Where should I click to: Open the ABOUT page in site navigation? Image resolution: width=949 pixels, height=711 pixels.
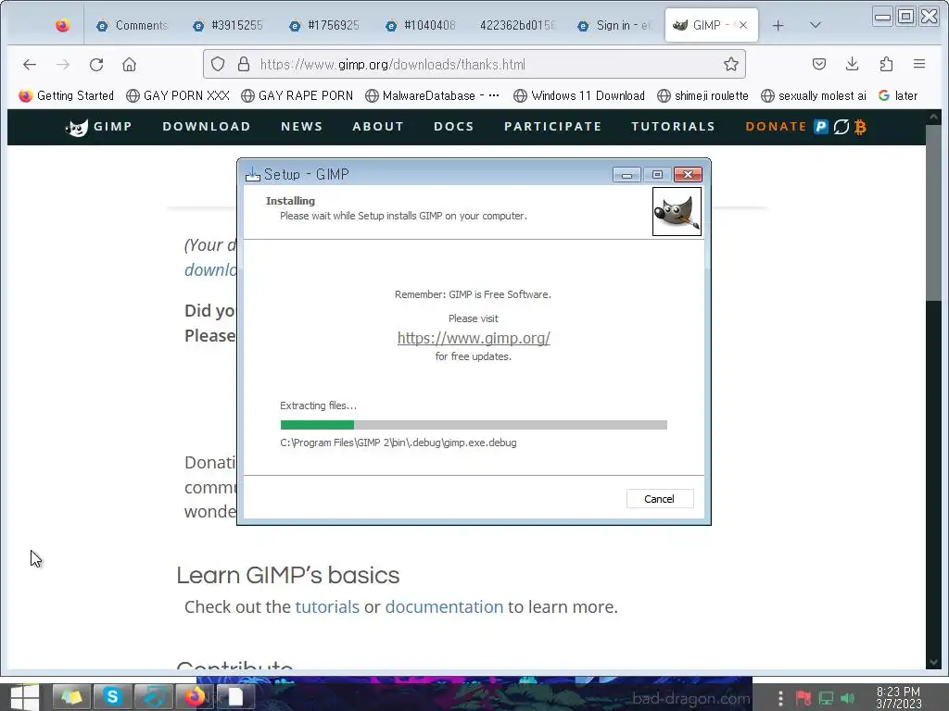(378, 126)
